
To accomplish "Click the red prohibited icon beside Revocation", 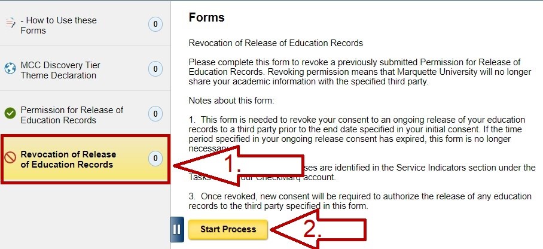I will (10, 158).
